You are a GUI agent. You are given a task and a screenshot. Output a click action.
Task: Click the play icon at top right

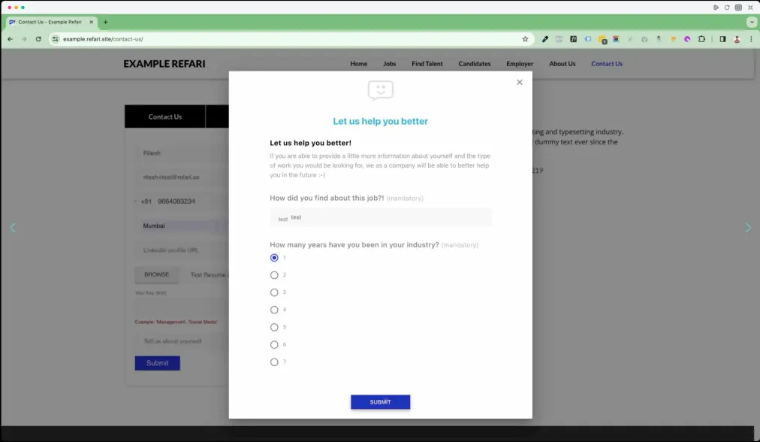point(716,8)
